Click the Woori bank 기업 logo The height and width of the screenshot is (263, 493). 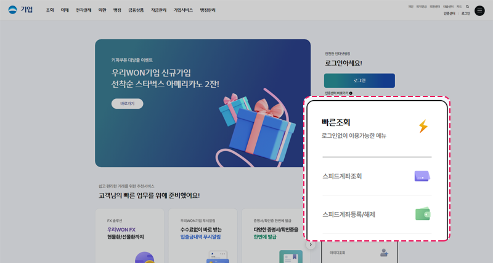[20, 10]
